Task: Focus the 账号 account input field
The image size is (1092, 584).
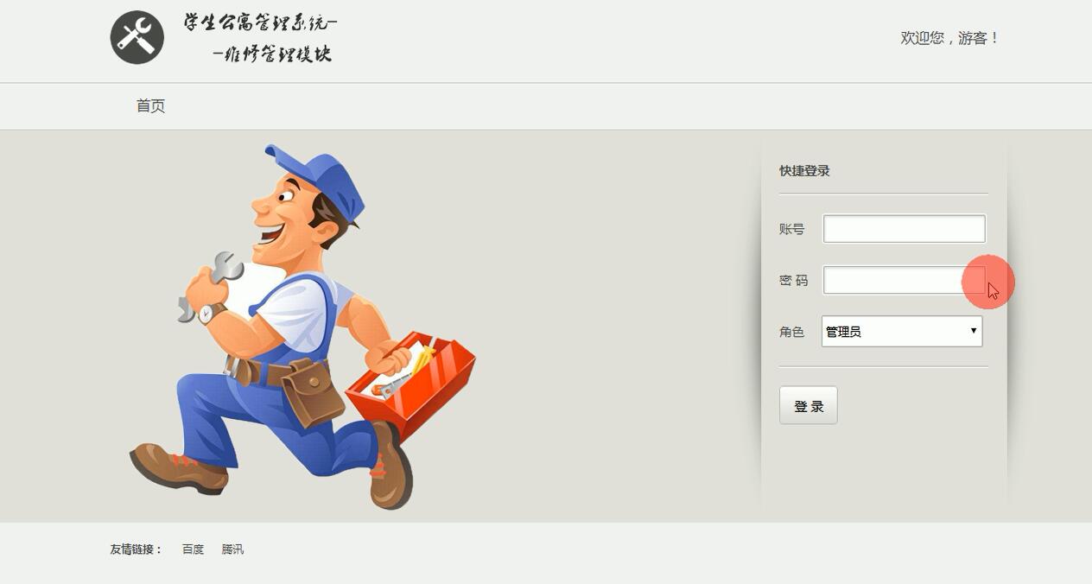Action: 904,229
